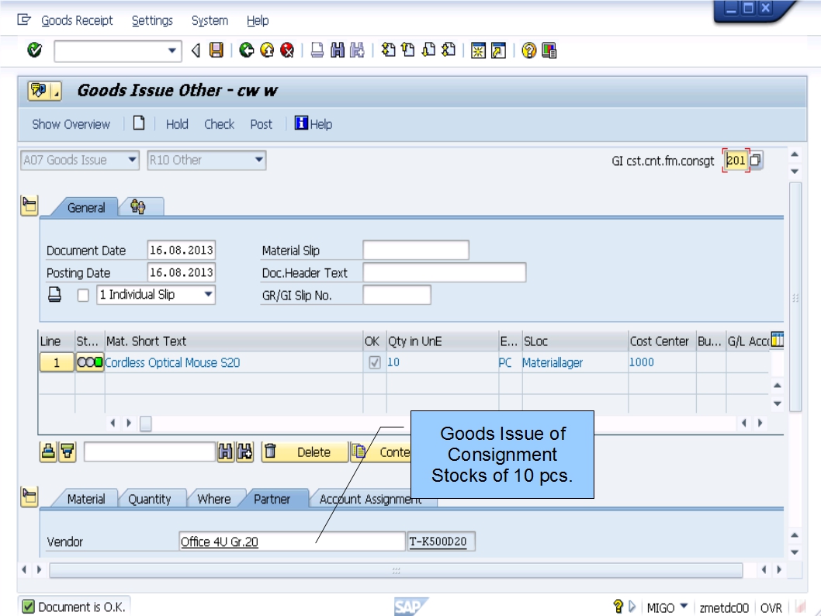Click Cordless Optical Mouse S20 text
Screen dimensions: 821x616
tap(172, 362)
